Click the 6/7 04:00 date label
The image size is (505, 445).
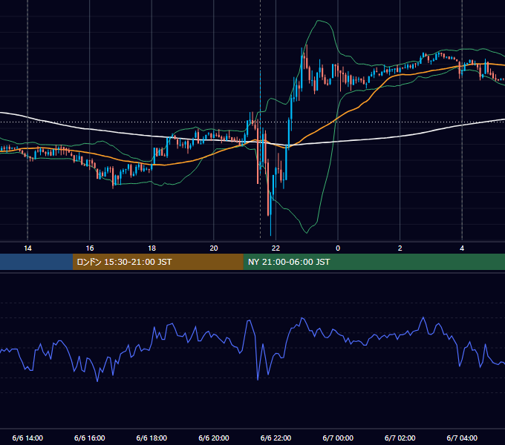(x=462, y=438)
